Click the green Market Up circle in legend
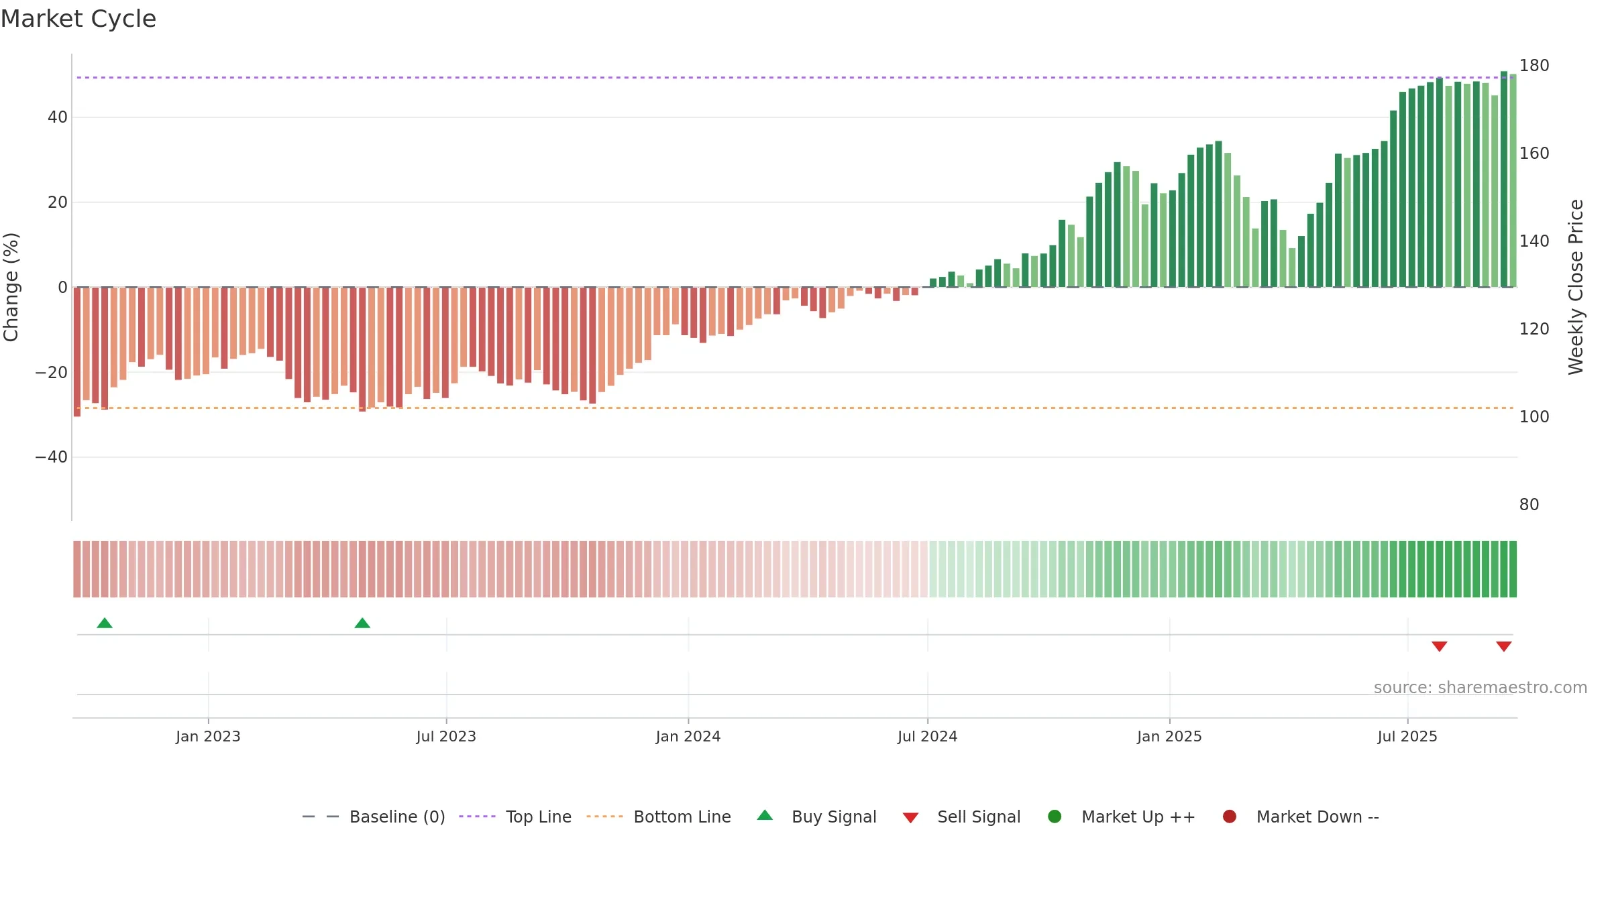The height and width of the screenshot is (905, 1610). (x=1055, y=817)
